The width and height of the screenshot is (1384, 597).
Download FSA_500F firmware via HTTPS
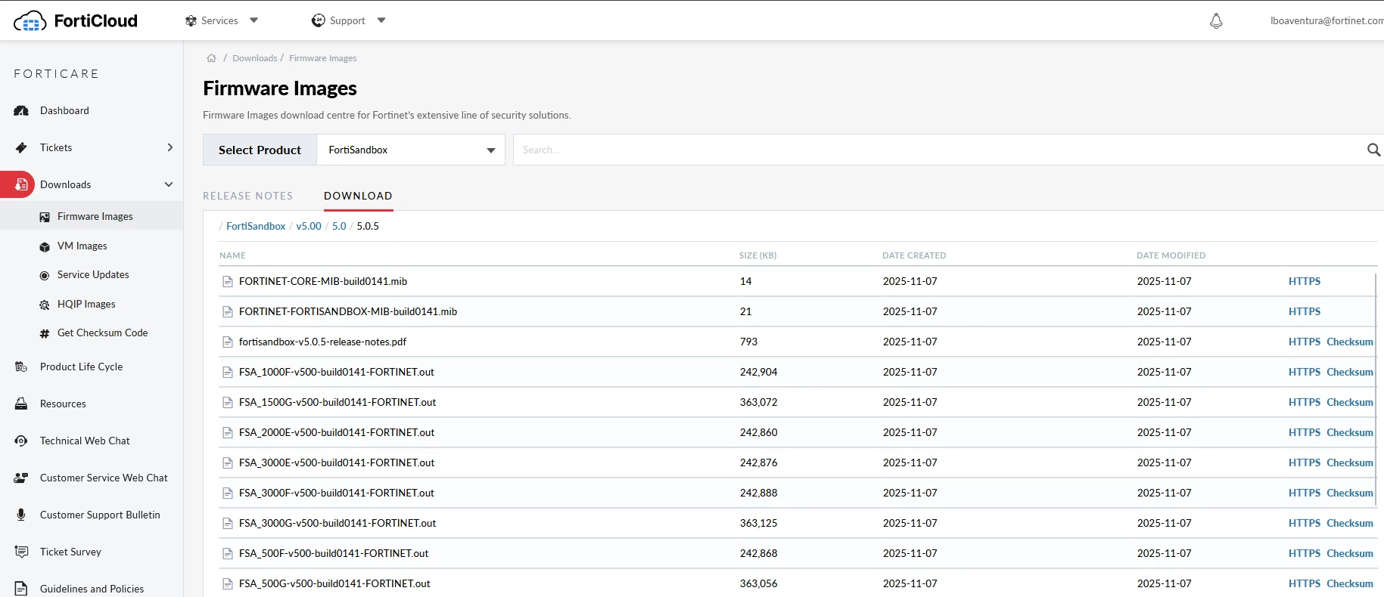tap(1305, 553)
